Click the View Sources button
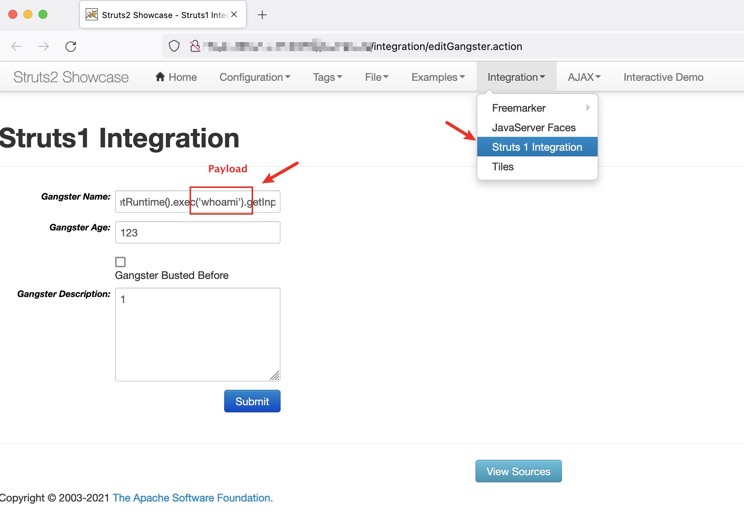 (x=518, y=471)
